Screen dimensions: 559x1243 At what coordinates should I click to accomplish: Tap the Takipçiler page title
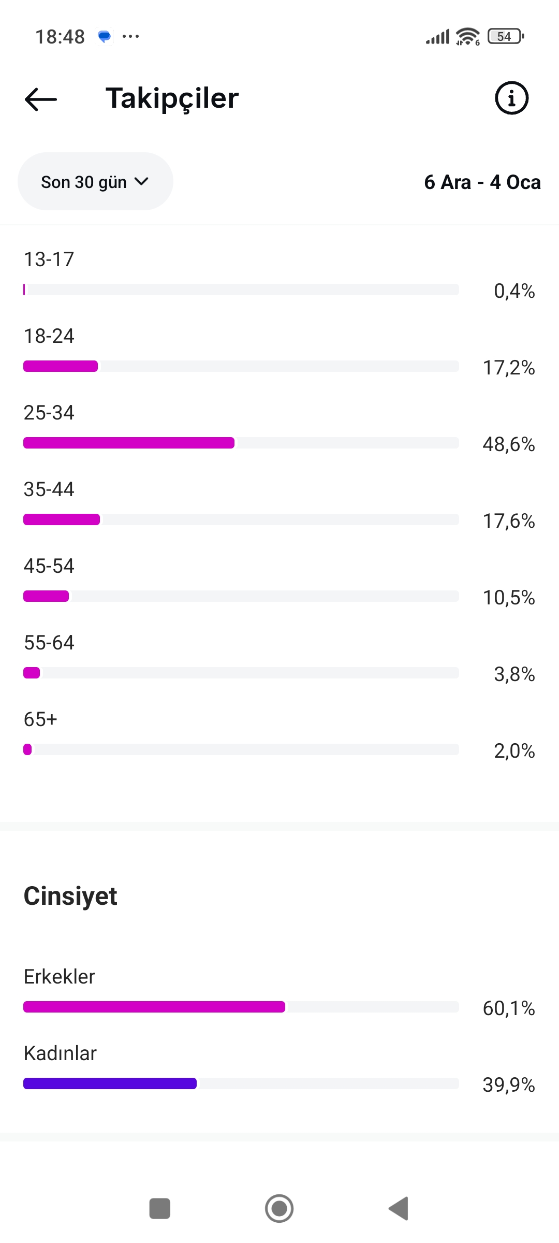coord(172,98)
